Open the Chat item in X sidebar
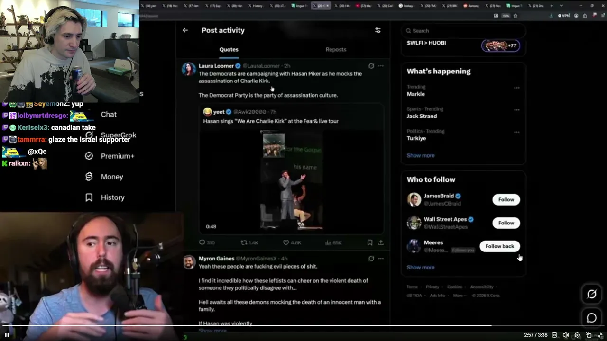This screenshot has height=341, width=607. (x=109, y=115)
